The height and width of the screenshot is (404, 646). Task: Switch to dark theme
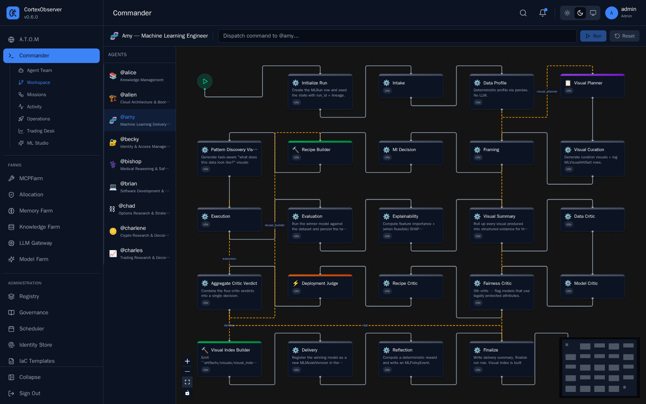point(580,13)
